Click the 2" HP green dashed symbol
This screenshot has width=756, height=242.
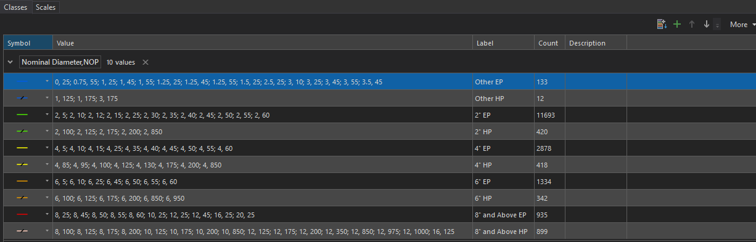23,131
